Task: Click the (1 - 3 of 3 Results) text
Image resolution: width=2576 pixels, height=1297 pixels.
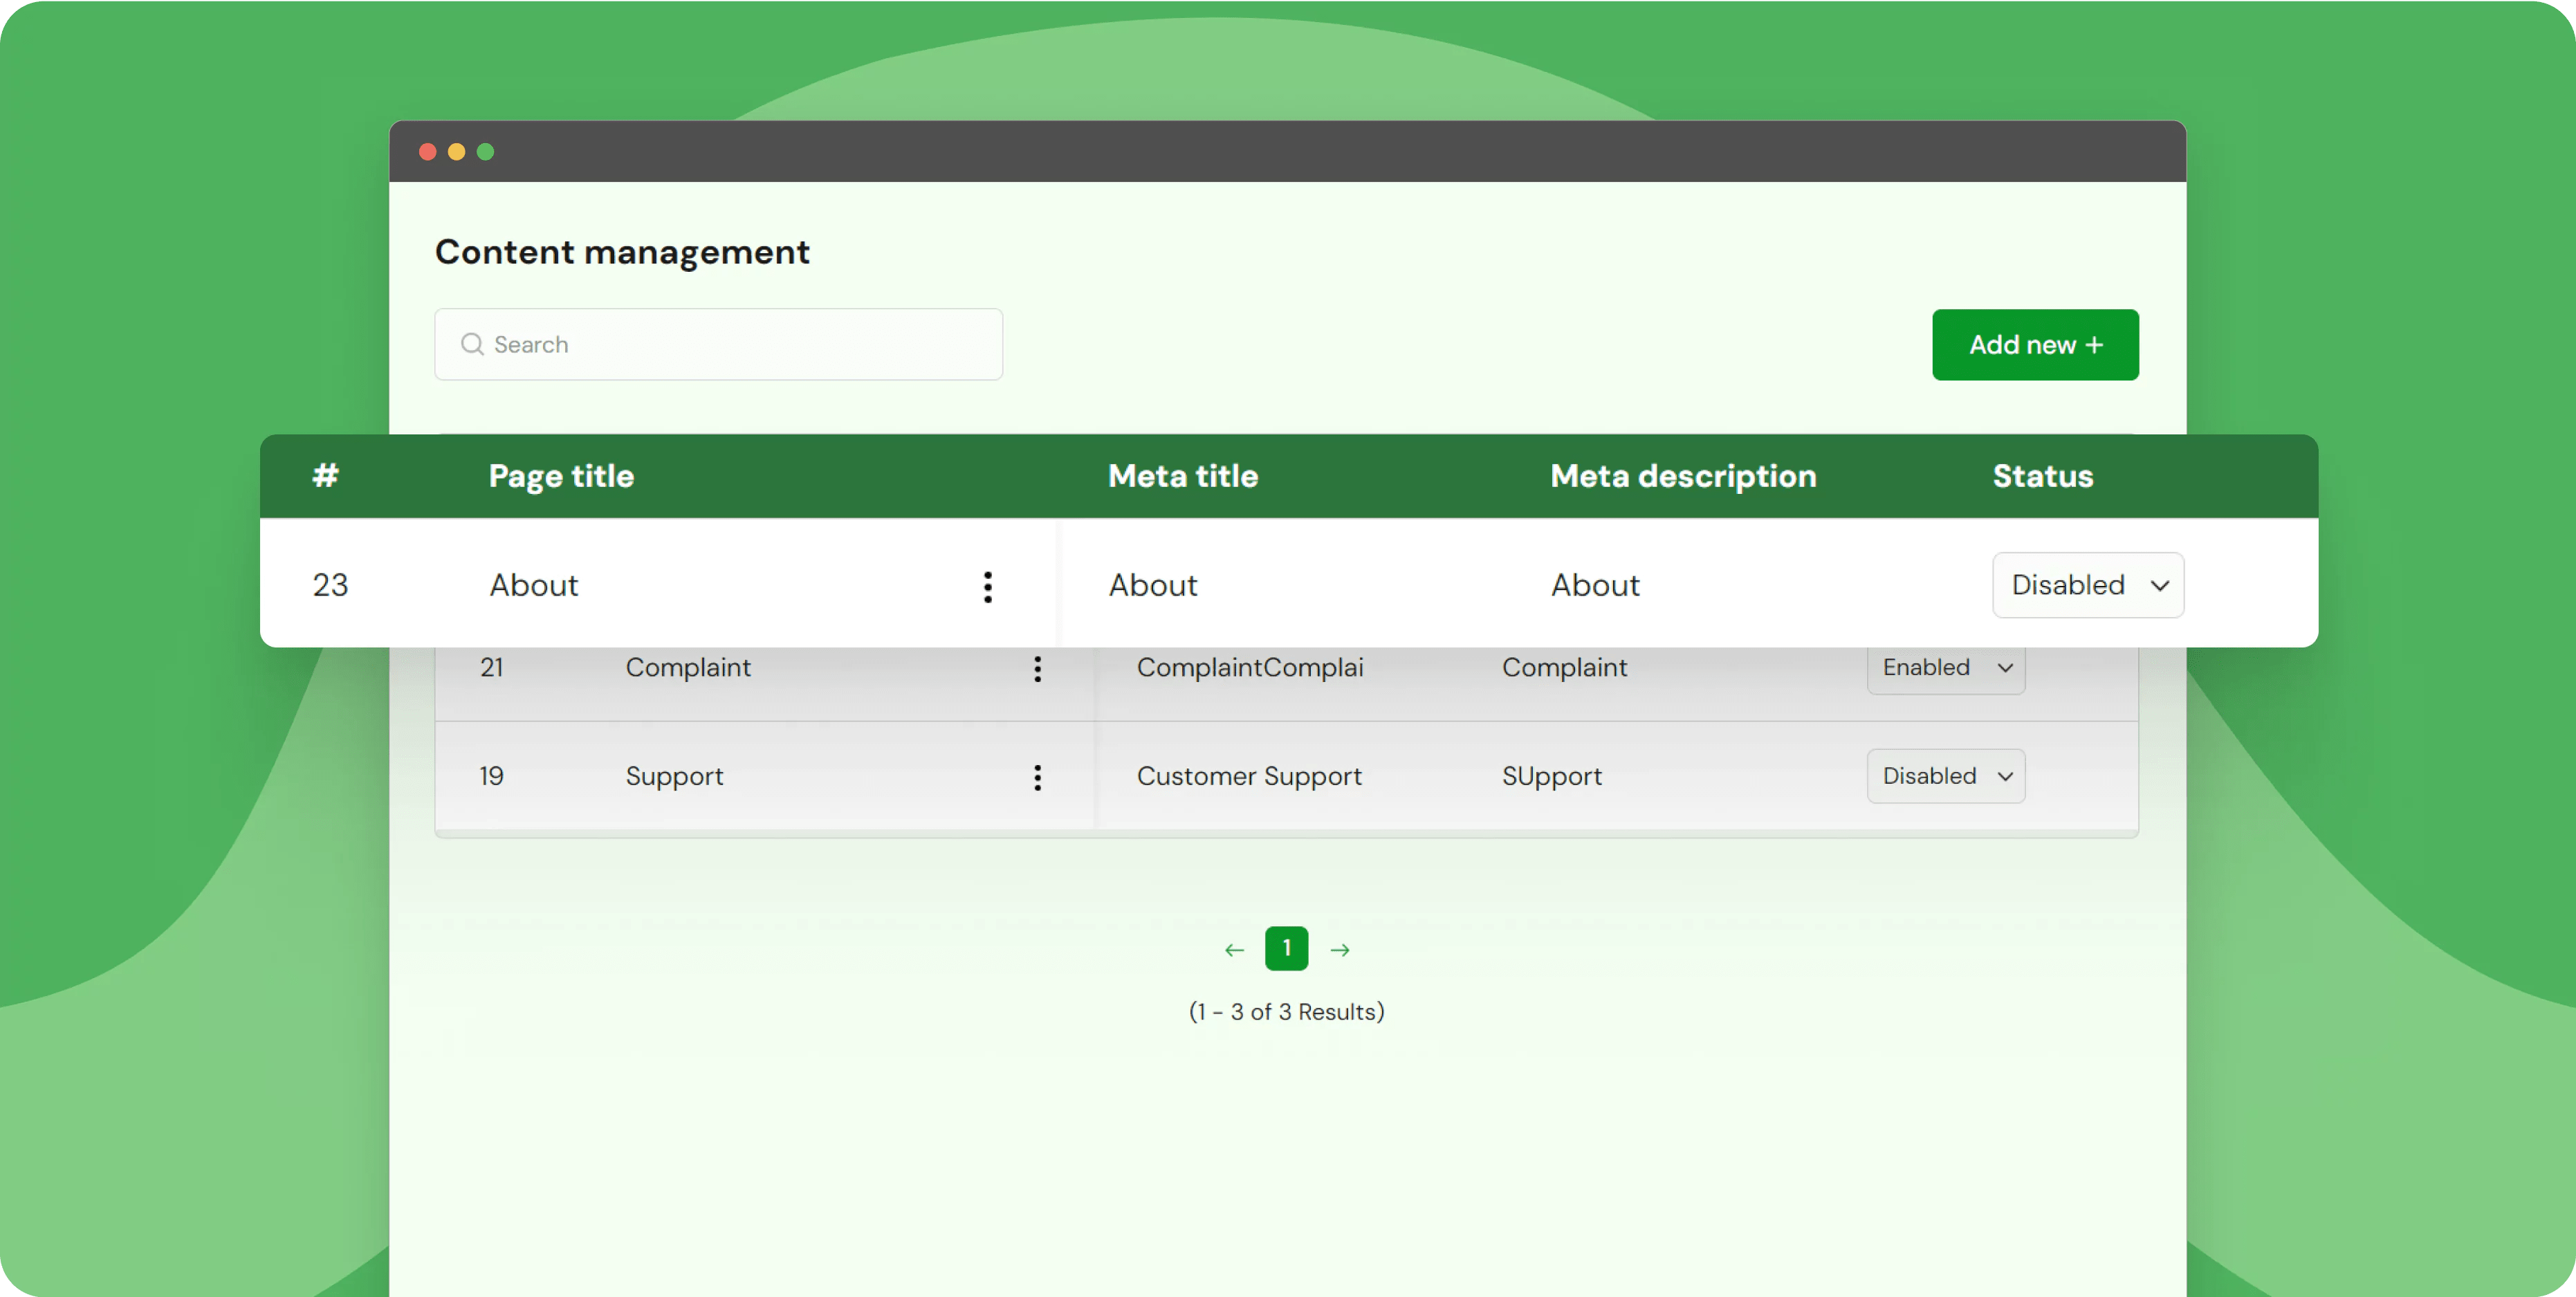Action: point(1286,1012)
